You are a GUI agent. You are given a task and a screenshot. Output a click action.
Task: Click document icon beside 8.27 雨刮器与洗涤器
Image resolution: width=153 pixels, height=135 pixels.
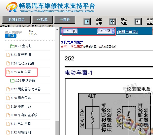click(8, 89)
